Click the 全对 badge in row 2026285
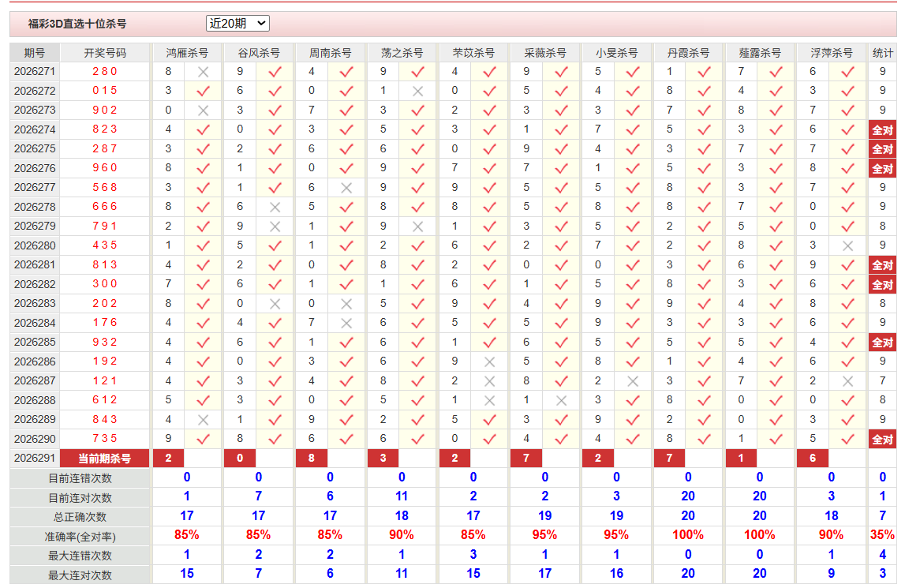Viewport: 905px width, 588px height. [882, 343]
